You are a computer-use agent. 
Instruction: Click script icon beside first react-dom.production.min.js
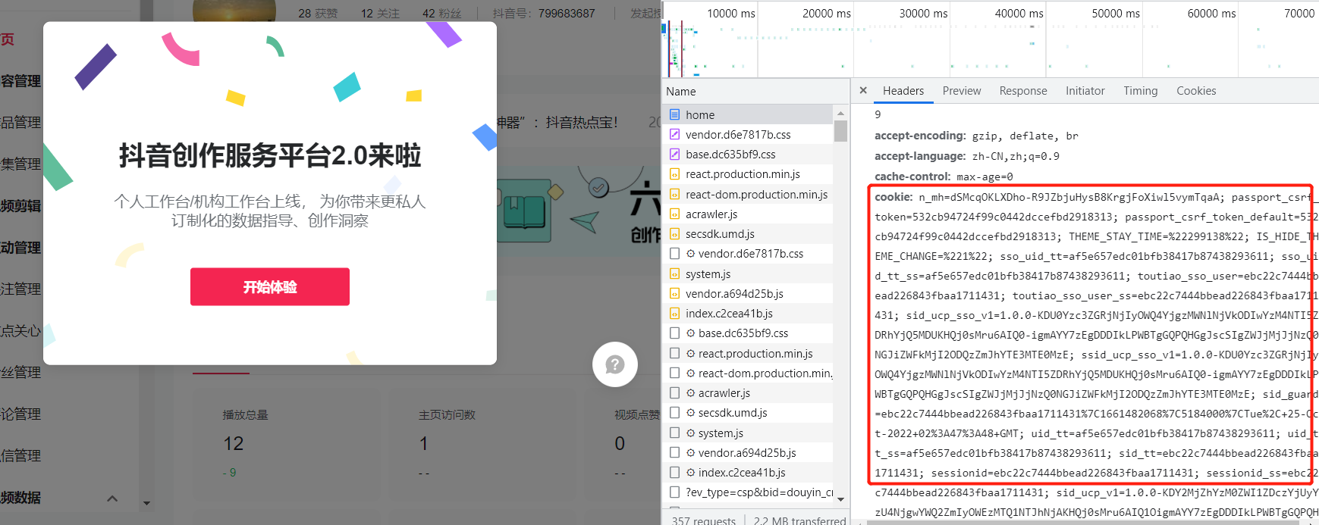(674, 194)
